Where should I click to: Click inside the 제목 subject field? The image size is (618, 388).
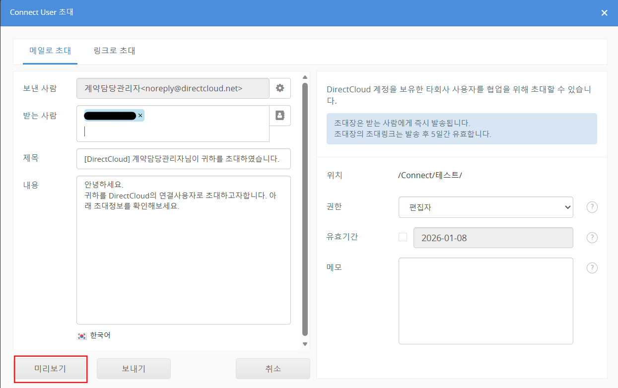click(x=183, y=159)
